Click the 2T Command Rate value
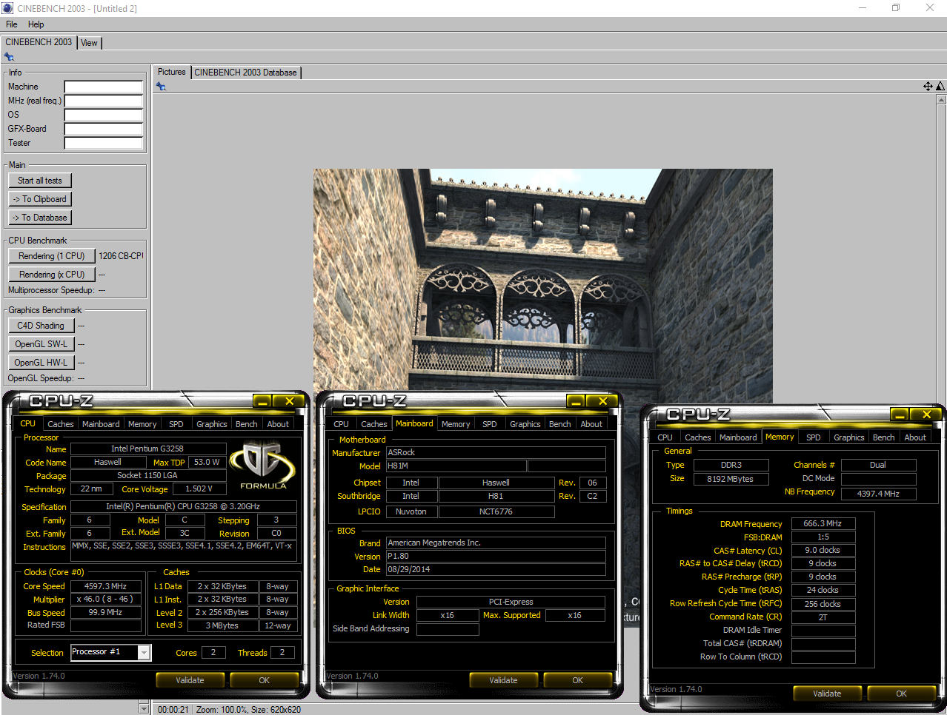Screen dimensions: 947x715 click(823, 617)
